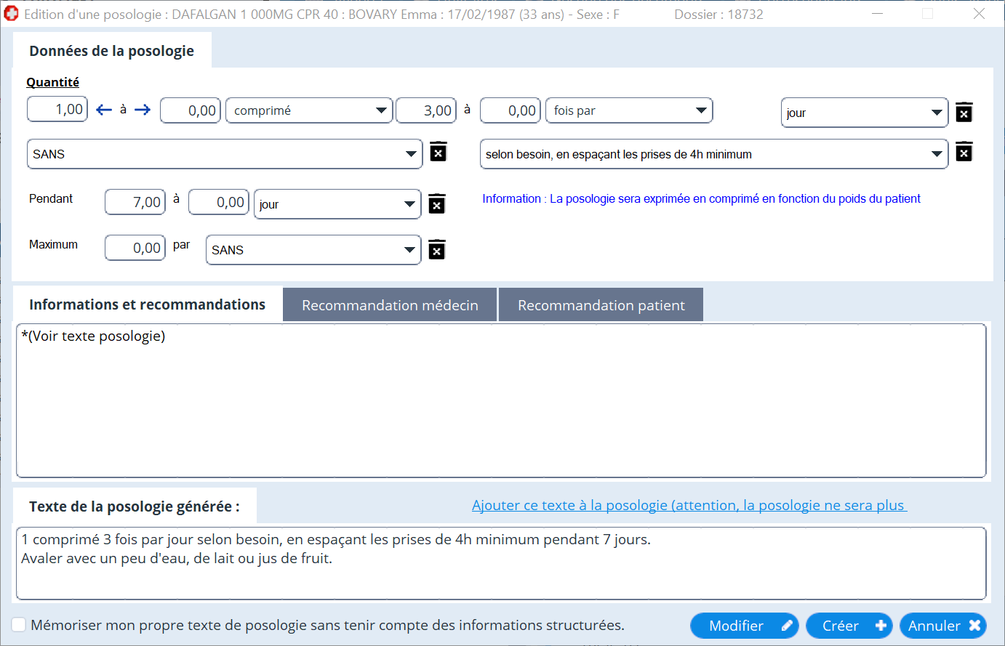Delete the 'jour' frequency row with trash icon

coord(964,112)
